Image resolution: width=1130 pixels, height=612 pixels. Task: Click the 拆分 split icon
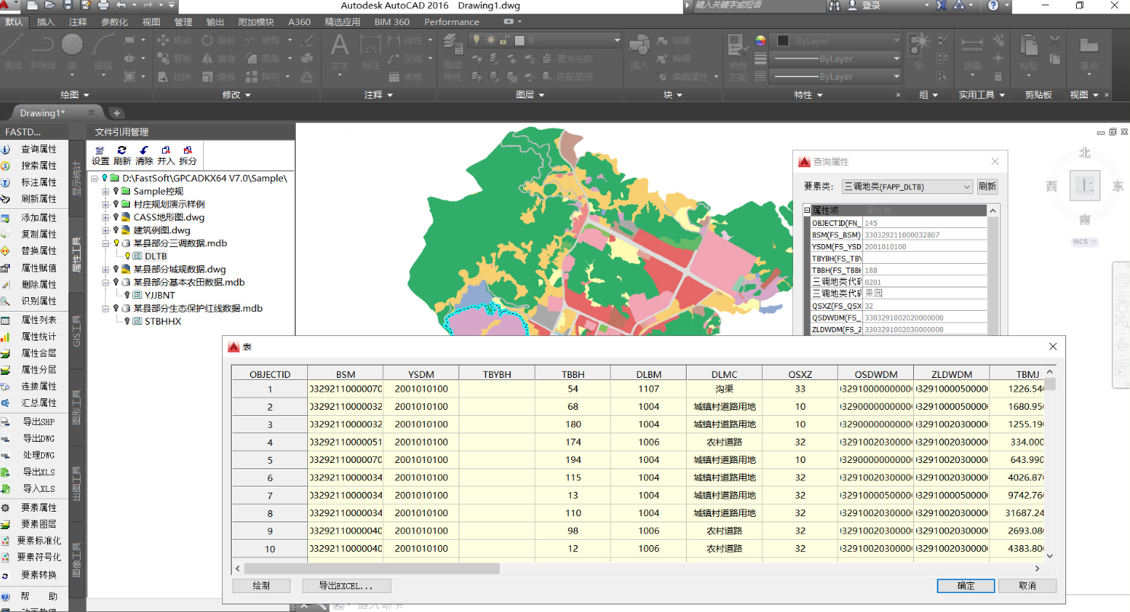pyautogui.click(x=188, y=151)
